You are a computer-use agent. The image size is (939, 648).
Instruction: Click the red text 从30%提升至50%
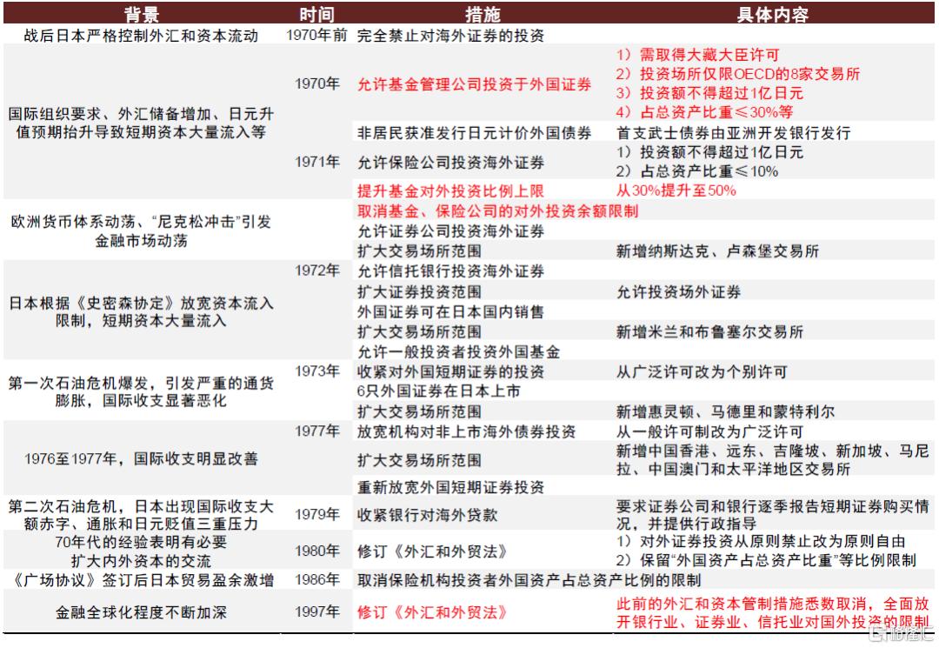point(676,190)
